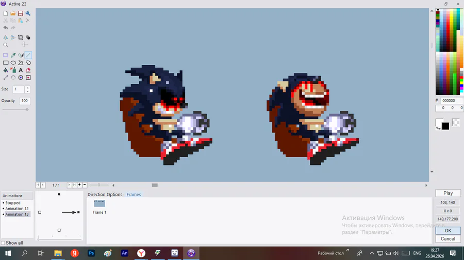Click the add frame plus button
The width and height of the screenshot is (464, 260).
(x=79, y=185)
